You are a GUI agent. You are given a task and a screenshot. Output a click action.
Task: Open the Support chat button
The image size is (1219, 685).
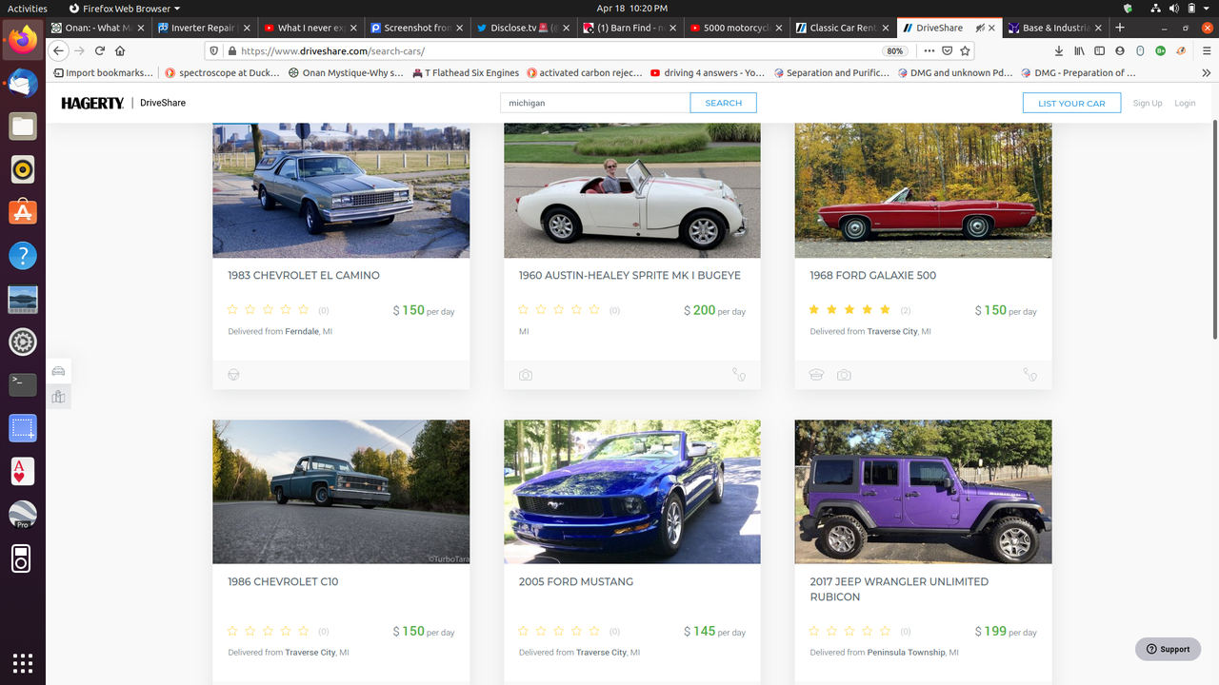(x=1168, y=649)
